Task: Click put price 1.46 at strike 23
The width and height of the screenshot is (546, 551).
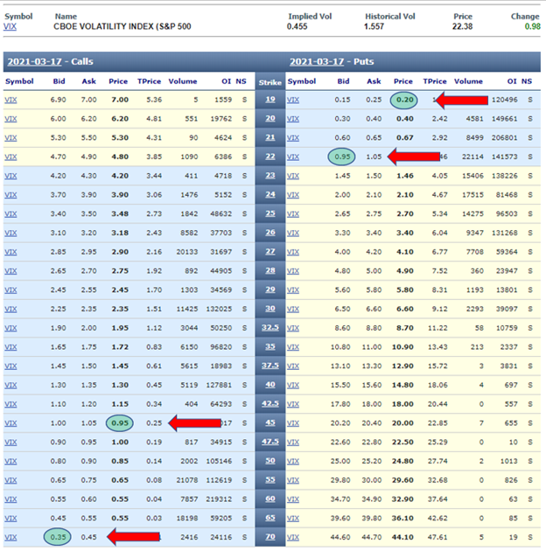Action: (404, 176)
